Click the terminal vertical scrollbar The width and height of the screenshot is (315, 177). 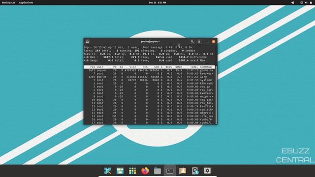tap(216, 94)
